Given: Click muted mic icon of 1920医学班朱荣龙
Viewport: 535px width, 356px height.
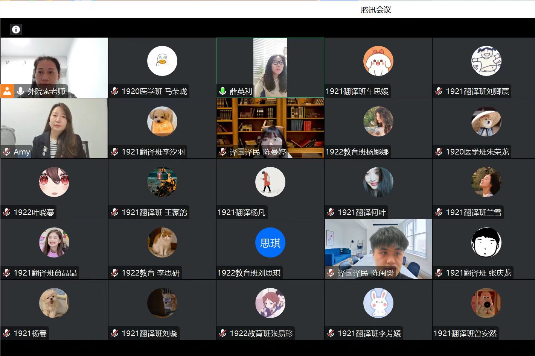Looking at the screenshot, I should 439,151.
